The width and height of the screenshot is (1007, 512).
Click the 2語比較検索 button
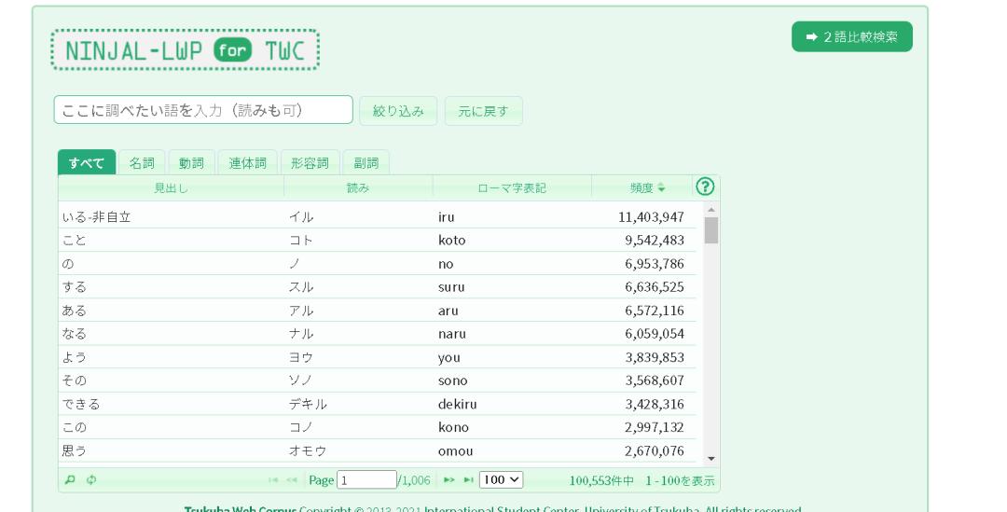click(x=851, y=36)
